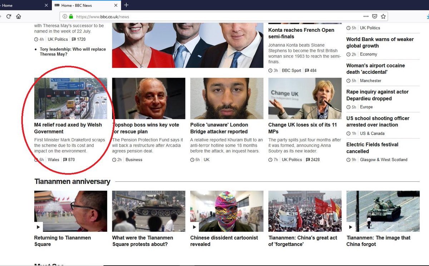Open comments count 1720 on Tory story

pyautogui.click(x=79, y=39)
